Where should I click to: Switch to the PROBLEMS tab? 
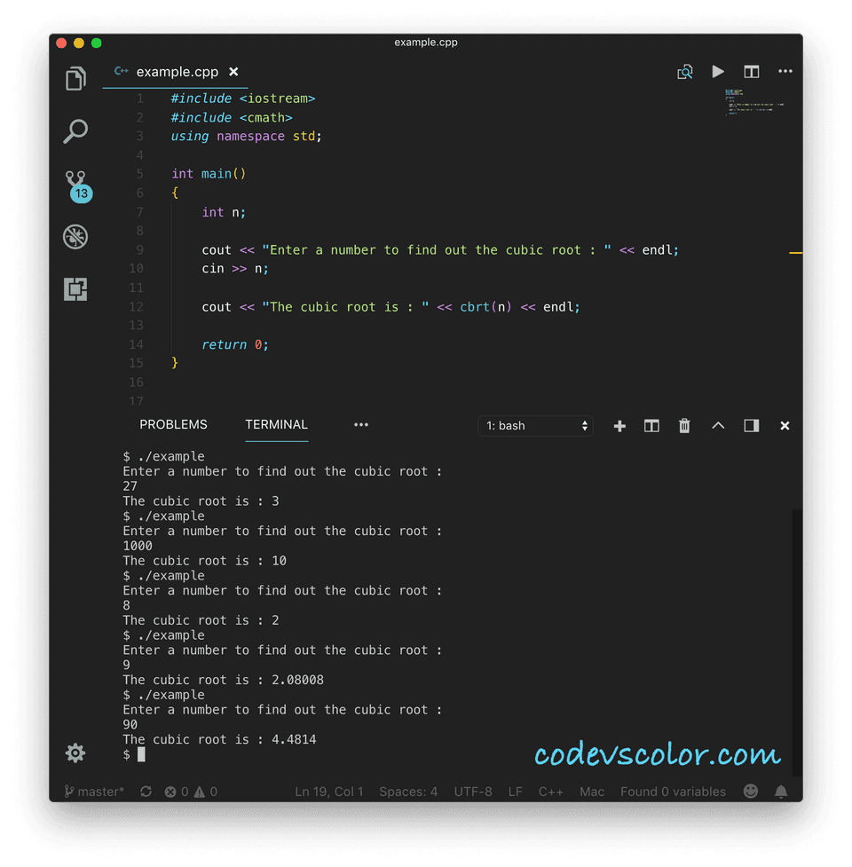point(173,424)
